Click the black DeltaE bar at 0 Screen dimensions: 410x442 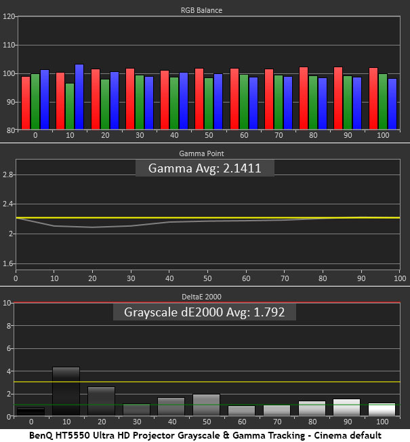[x=31, y=411]
